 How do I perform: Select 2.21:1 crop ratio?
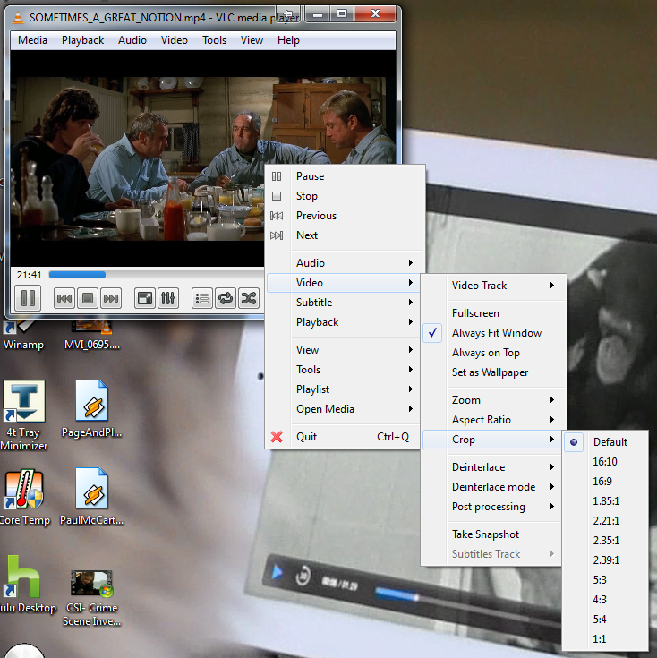(605, 521)
